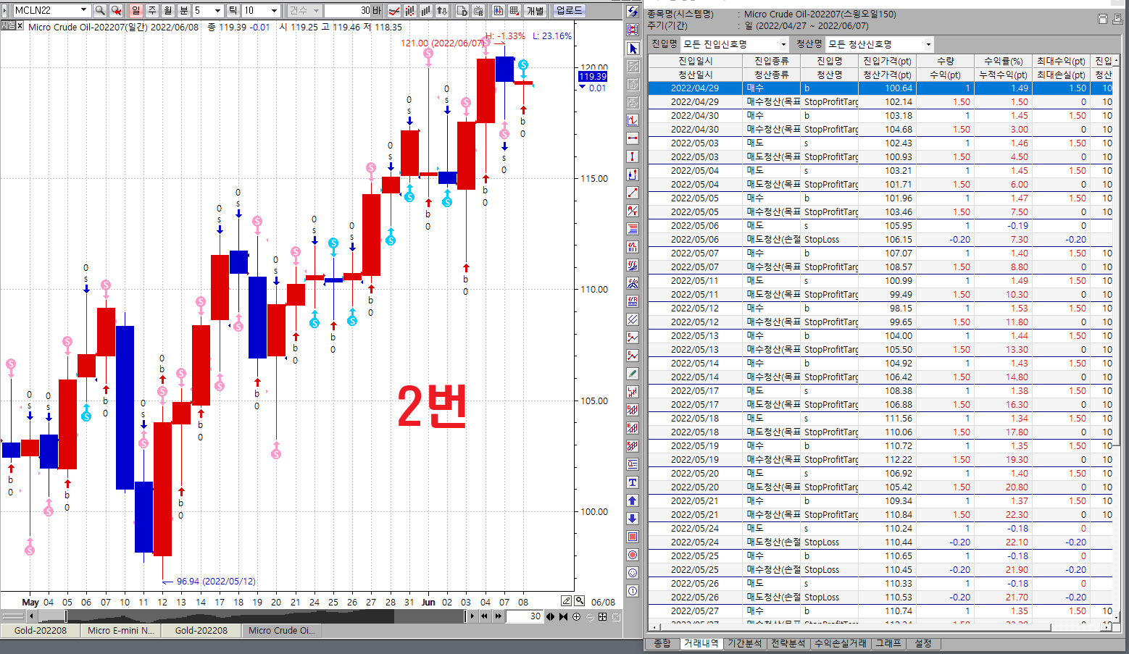
Task: Toggle the weekly (주) period button
Action: coord(152,10)
